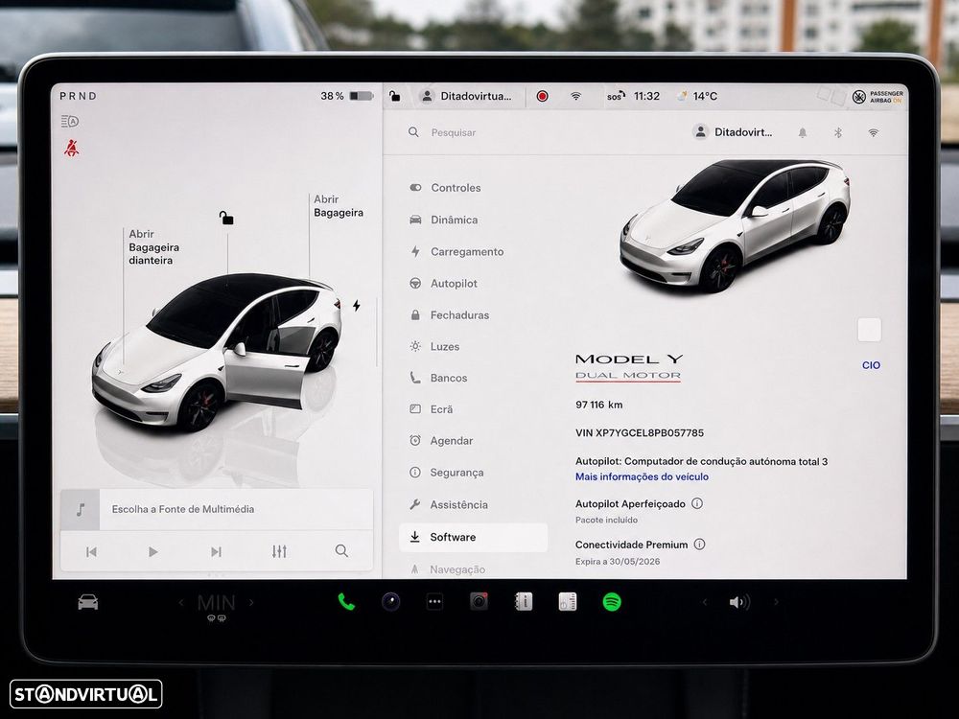959x719 pixels.
Task: Open the Dinâmica settings menu
Action: [444, 220]
